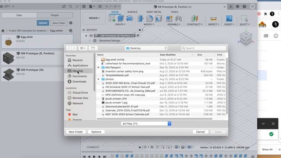The height and width of the screenshot is (158, 281).
Task: Click the Fusion data panel refresh icon
Action: pyautogui.click(x=64, y=7)
